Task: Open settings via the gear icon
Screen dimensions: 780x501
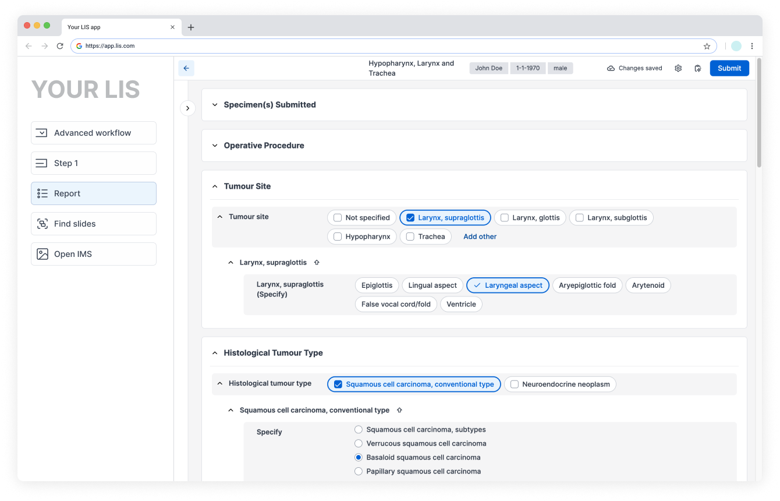Action: (678, 68)
